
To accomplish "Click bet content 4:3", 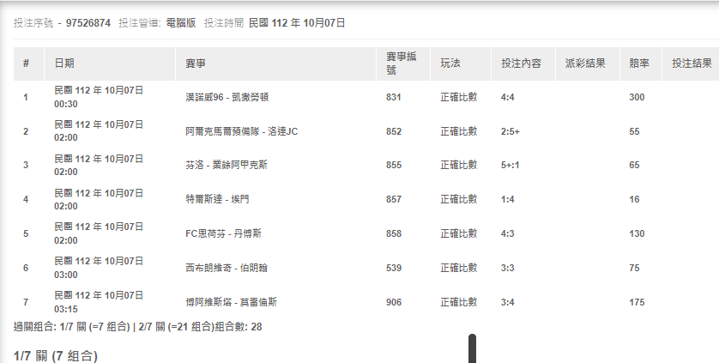I will [x=508, y=233].
